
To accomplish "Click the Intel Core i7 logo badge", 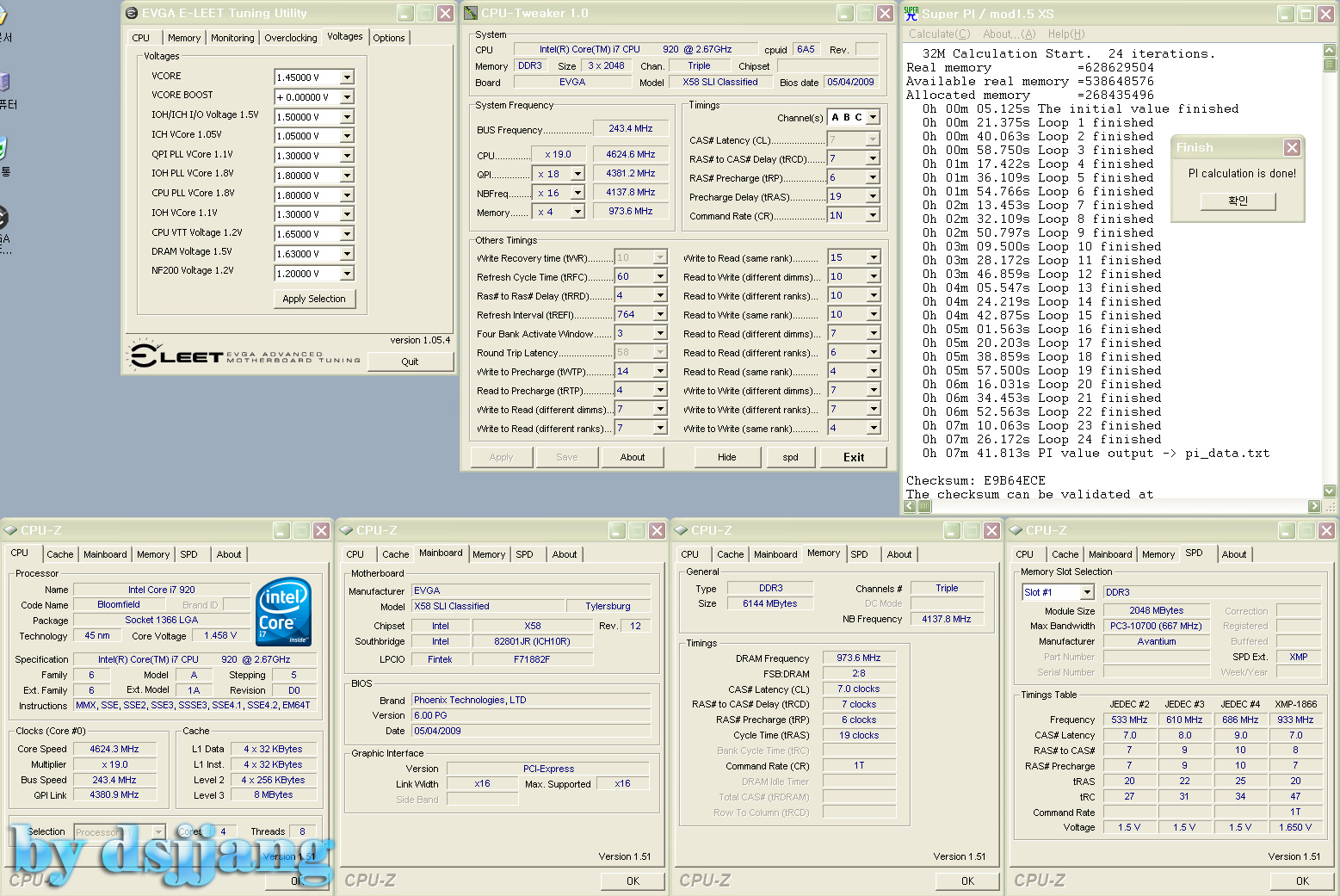I will point(284,612).
